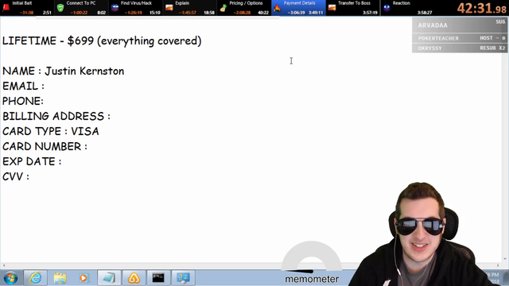The height and width of the screenshot is (286, 509).
Task: Click the Transfer To Boss split icon
Action: pyautogui.click(x=332, y=8)
